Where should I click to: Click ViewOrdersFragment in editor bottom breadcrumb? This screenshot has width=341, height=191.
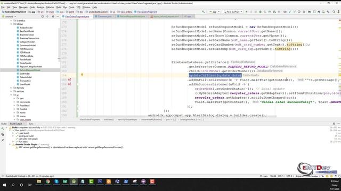pos(90,119)
